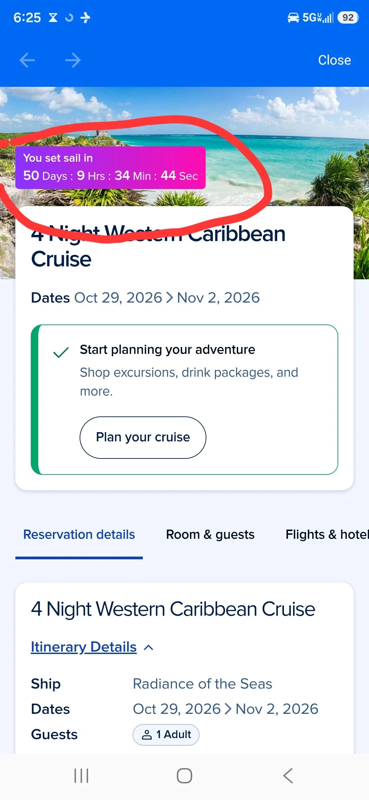
Task: Select the Reservation details tab
Action: pyautogui.click(x=79, y=535)
